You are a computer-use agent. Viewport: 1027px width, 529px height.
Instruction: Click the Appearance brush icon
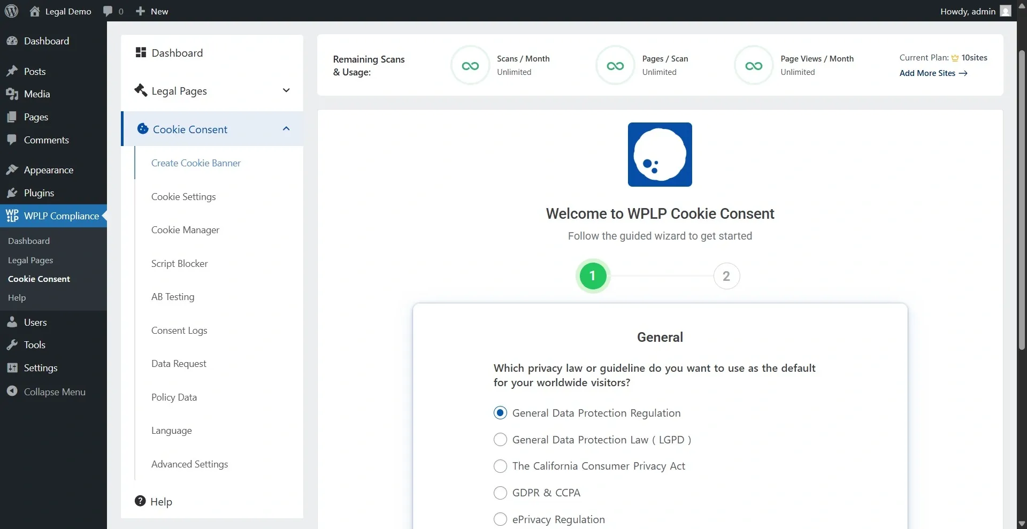coord(12,170)
